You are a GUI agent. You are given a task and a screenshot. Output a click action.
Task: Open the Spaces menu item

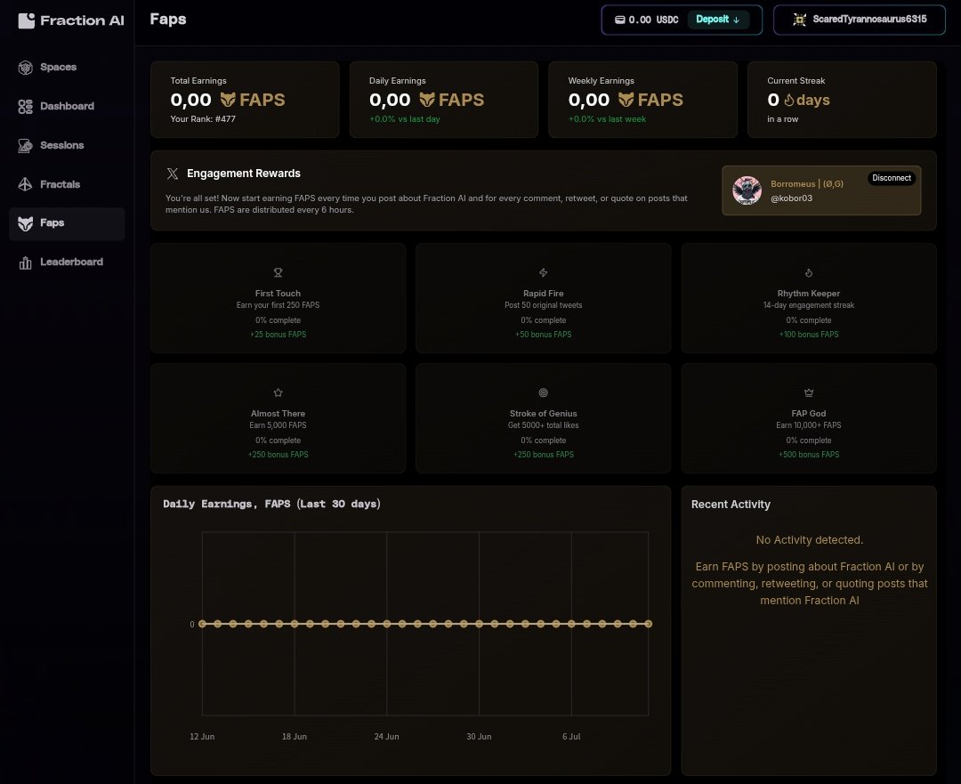[68, 68]
